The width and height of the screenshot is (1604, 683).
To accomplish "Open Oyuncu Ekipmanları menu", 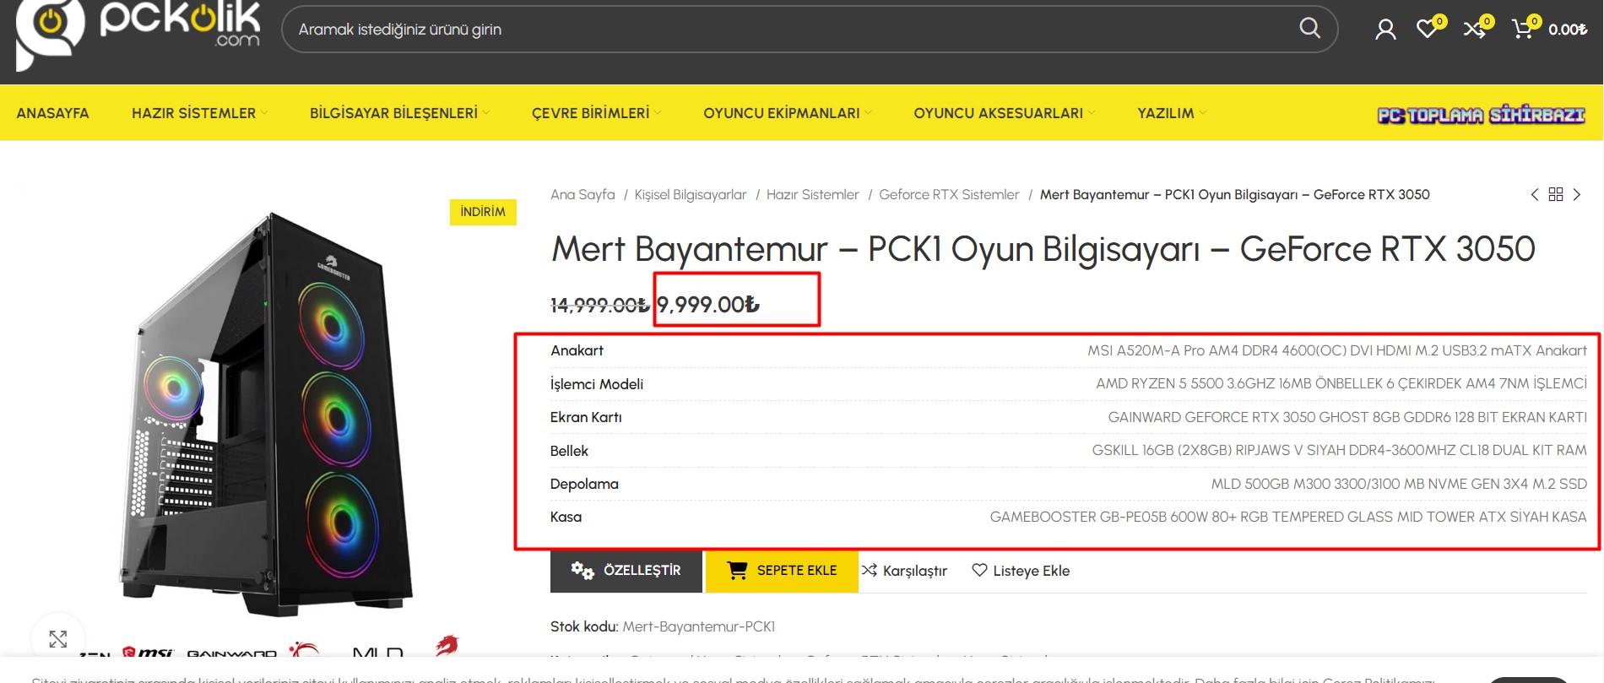I will tap(782, 113).
